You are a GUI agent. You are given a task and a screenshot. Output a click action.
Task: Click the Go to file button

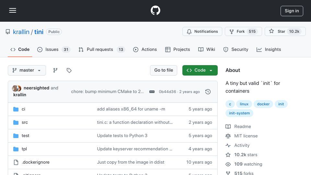163,70
